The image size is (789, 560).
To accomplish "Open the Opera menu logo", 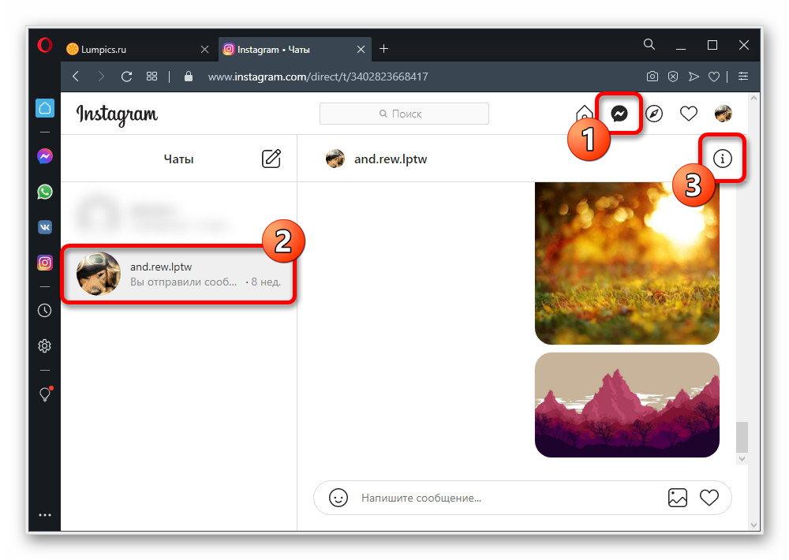I will click(x=45, y=45).
